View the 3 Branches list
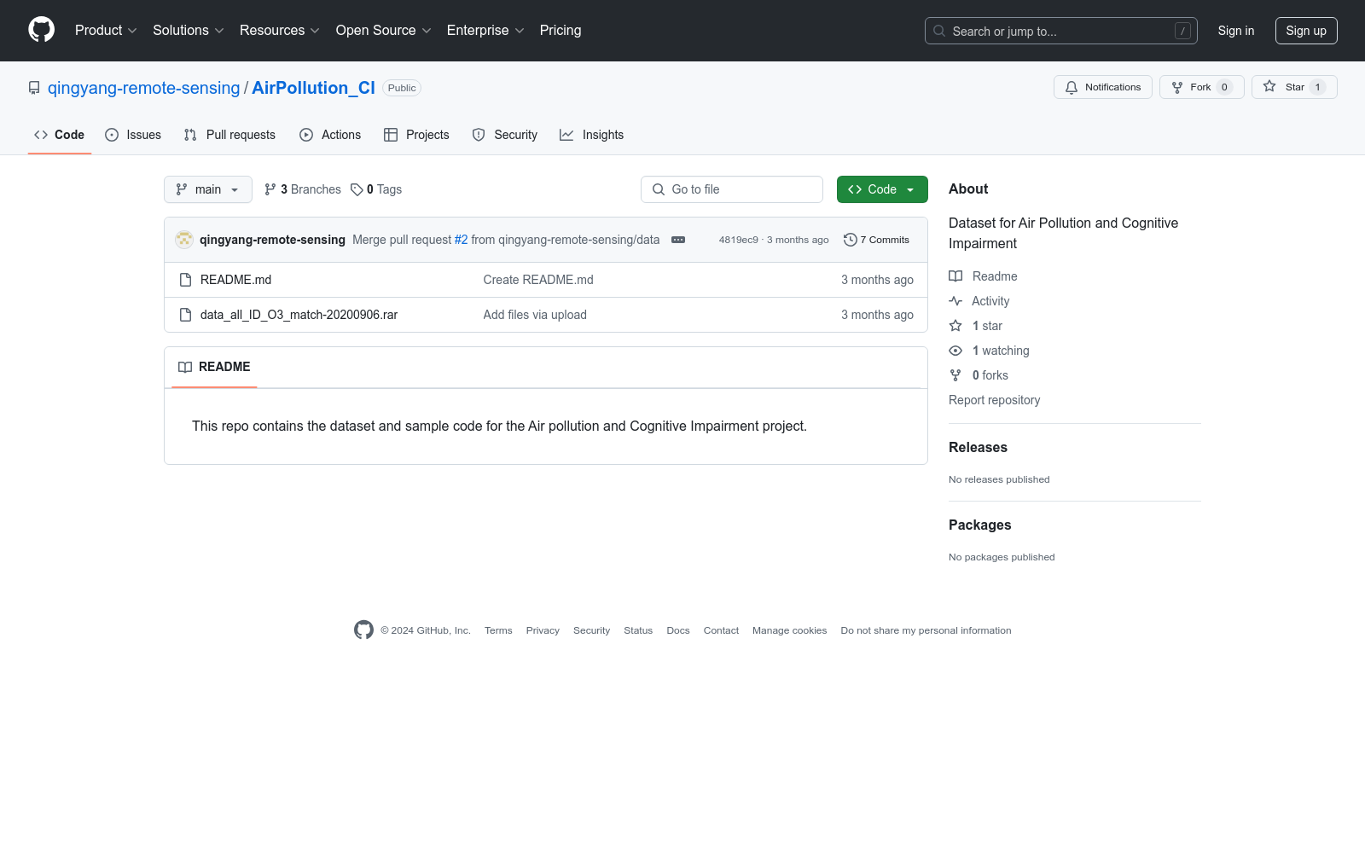1365x853 pixels. (x=303, y=189)
